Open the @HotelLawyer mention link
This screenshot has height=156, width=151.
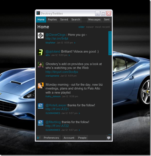point(56,105)
